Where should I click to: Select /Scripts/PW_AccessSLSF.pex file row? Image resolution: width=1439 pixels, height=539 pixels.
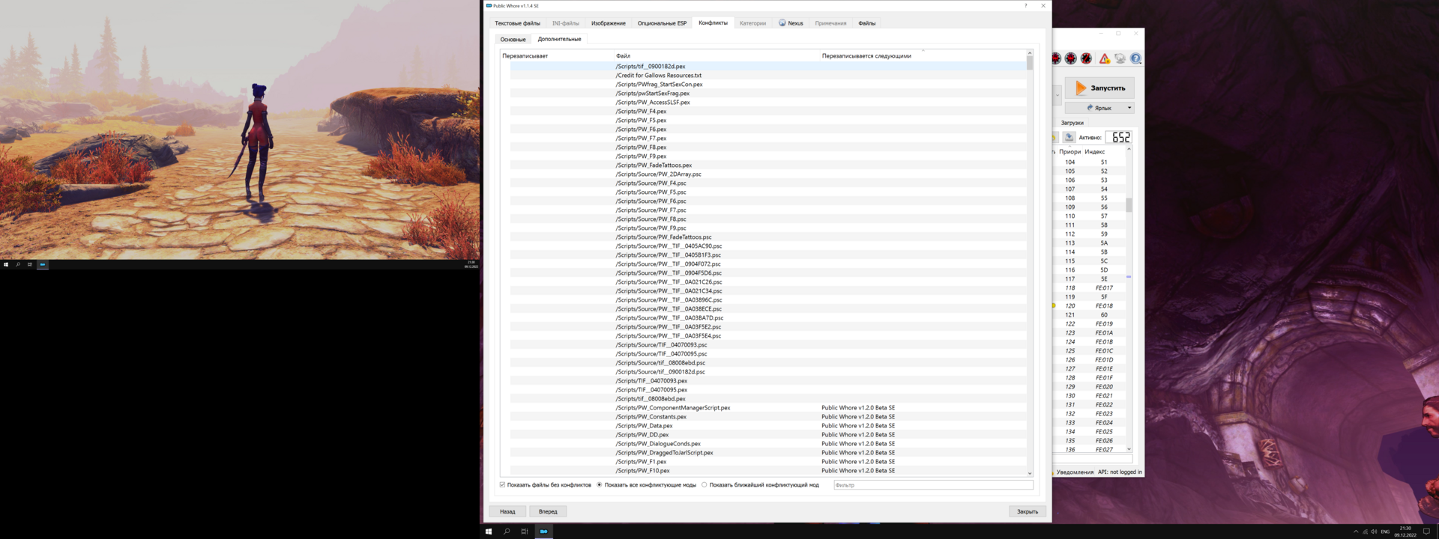tap(768, 102)
